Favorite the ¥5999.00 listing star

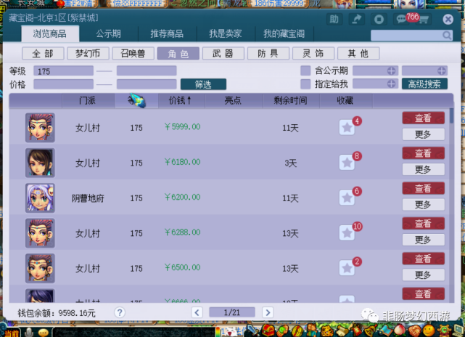[347, 128]
